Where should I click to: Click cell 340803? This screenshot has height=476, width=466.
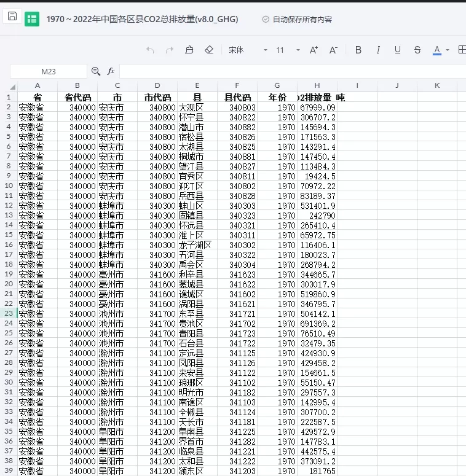[x=237, y=107]
